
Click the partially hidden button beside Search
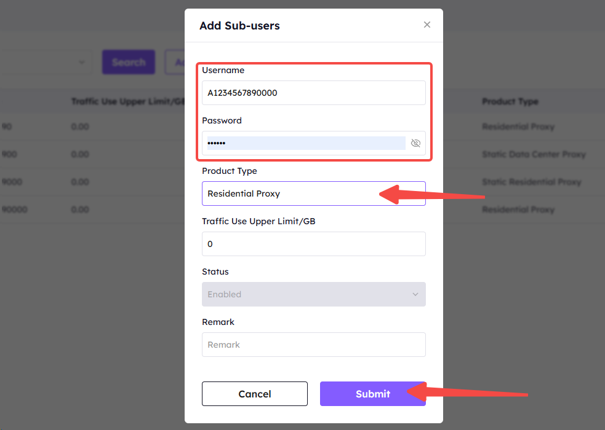[175, 62]
